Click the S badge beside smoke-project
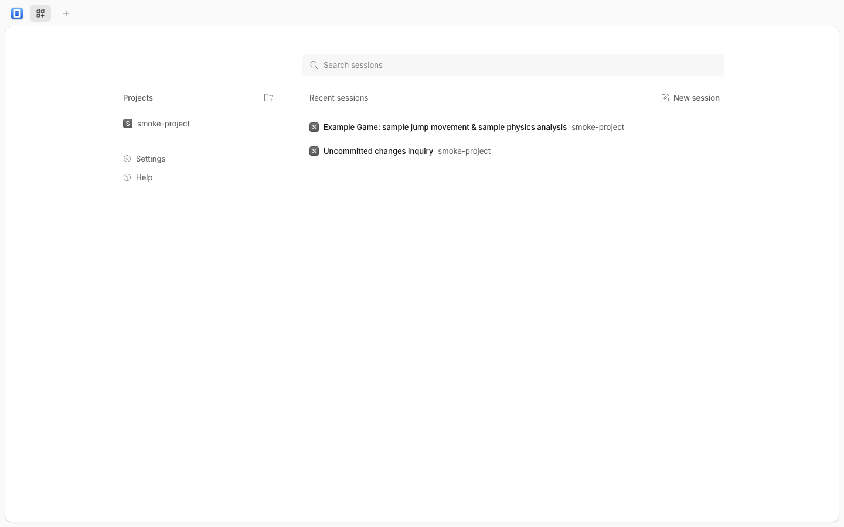This screenshot has width=844, height=527. pos(128,124)
